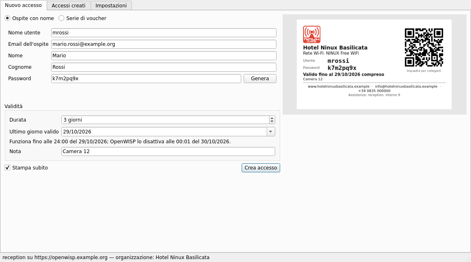Switch to the Accessi creati tab
Image resolution: width=471 pixels, height=262 pixels.
[x=68, y=5]
